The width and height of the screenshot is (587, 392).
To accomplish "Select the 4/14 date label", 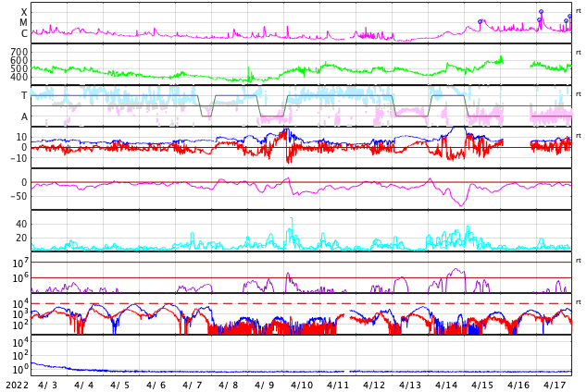I will tap(446, 386).
